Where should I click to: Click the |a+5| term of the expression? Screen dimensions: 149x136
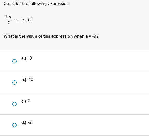26,20
